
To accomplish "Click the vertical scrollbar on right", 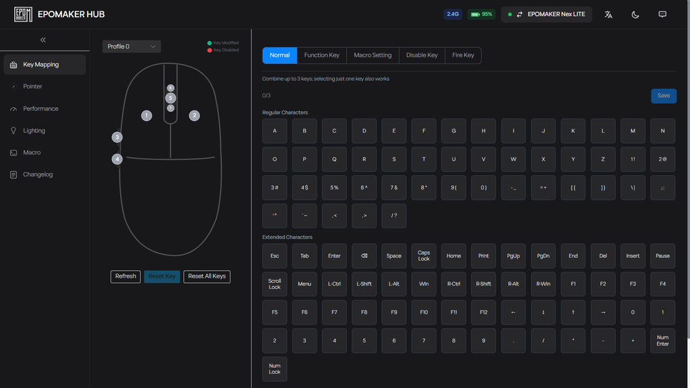I will pyautogui.click(x=688, y=169).
